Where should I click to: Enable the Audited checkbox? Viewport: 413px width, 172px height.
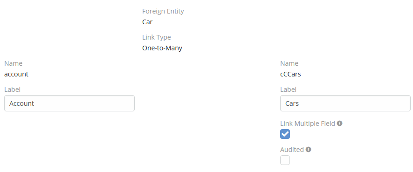coord(285,160)
